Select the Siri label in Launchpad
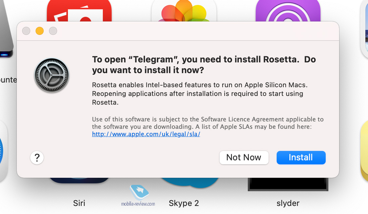This screenshot has height=214, width=368. (79, 203)
